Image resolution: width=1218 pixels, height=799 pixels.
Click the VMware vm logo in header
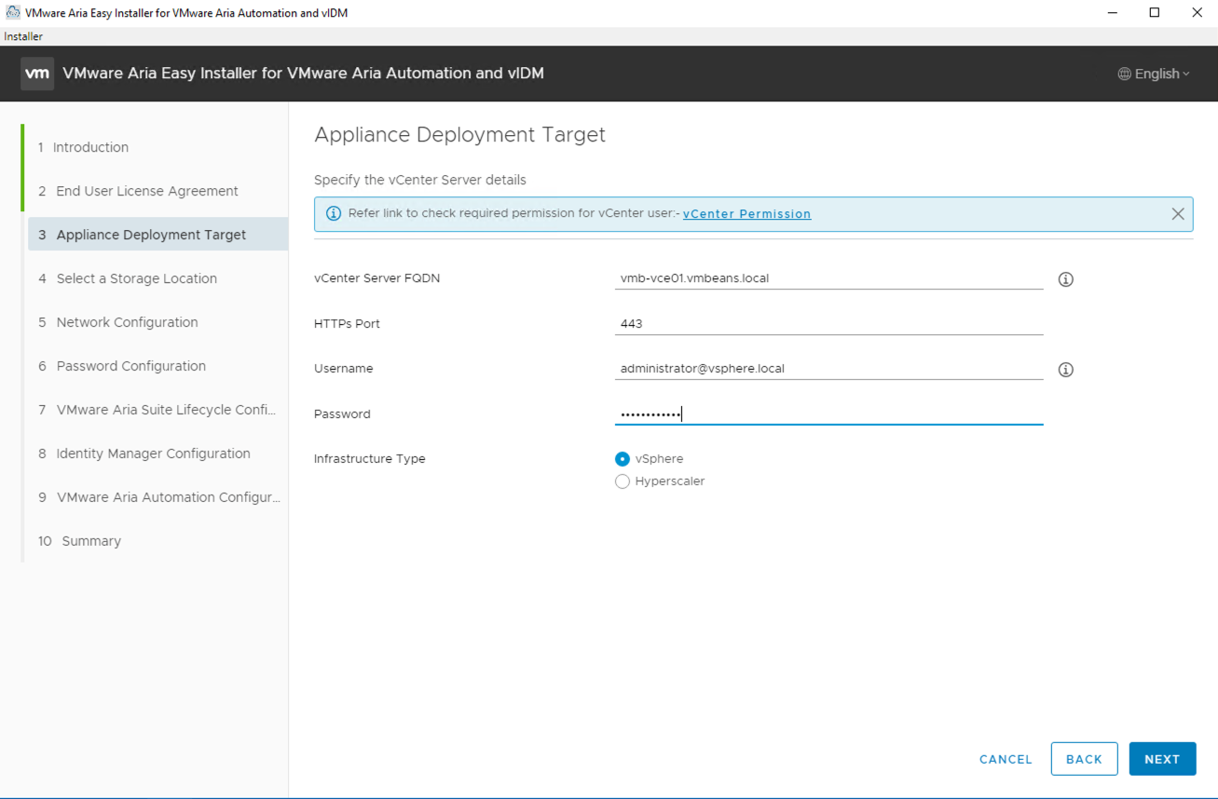point(37,74)
